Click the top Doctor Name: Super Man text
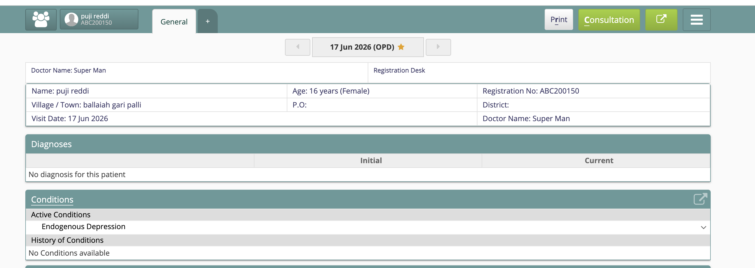The height and width of the screenshot is (268, 755). (68, 70)
